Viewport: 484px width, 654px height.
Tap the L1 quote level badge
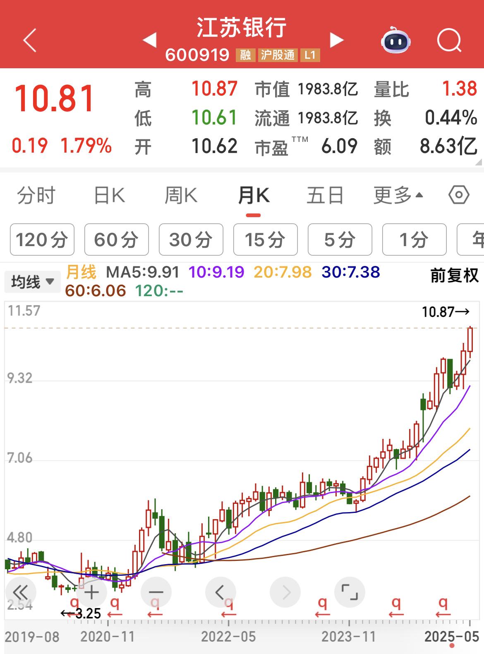(310, 55)
